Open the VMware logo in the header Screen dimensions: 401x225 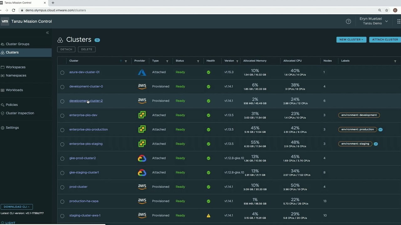click(x=5, y=21)
